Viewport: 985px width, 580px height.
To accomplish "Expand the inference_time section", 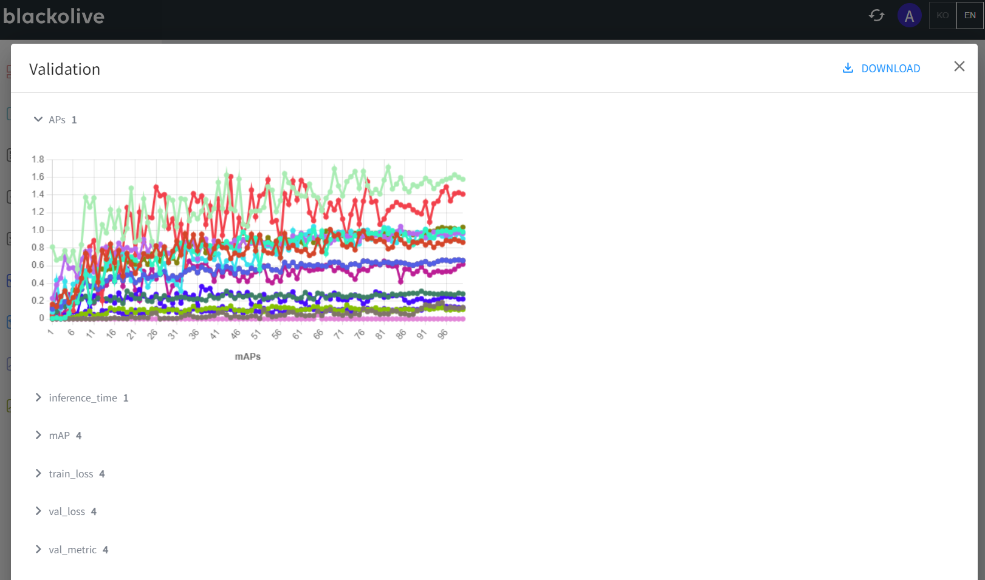I will [x=38, y=398].
